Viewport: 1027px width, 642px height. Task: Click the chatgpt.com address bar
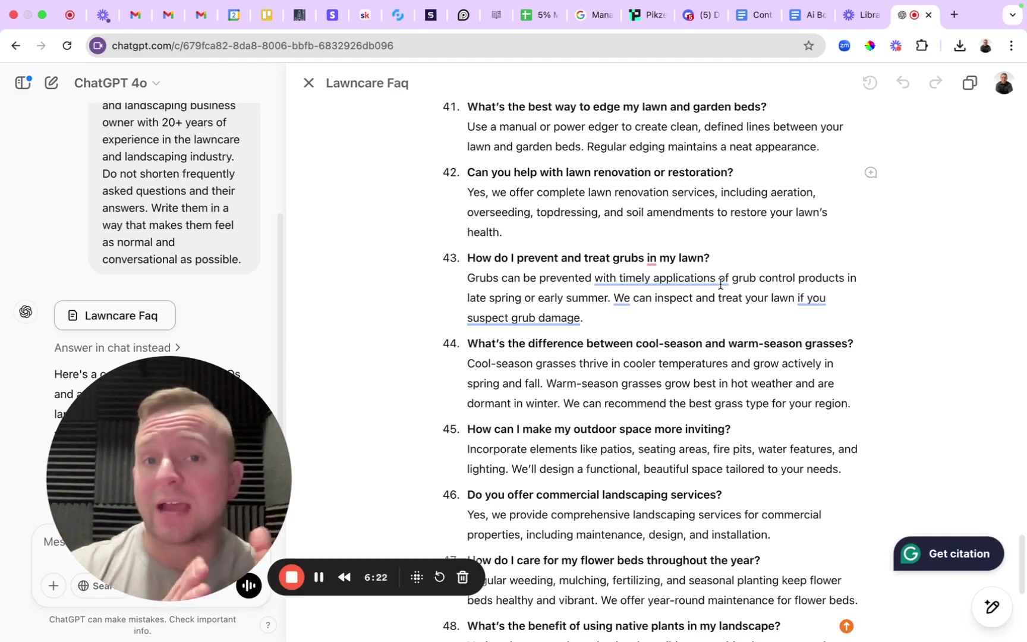tap(455, 46)
